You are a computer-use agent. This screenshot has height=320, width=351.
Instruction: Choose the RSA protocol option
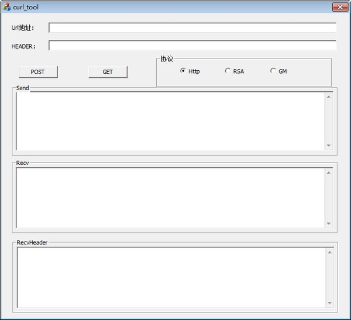click(228, 71)
